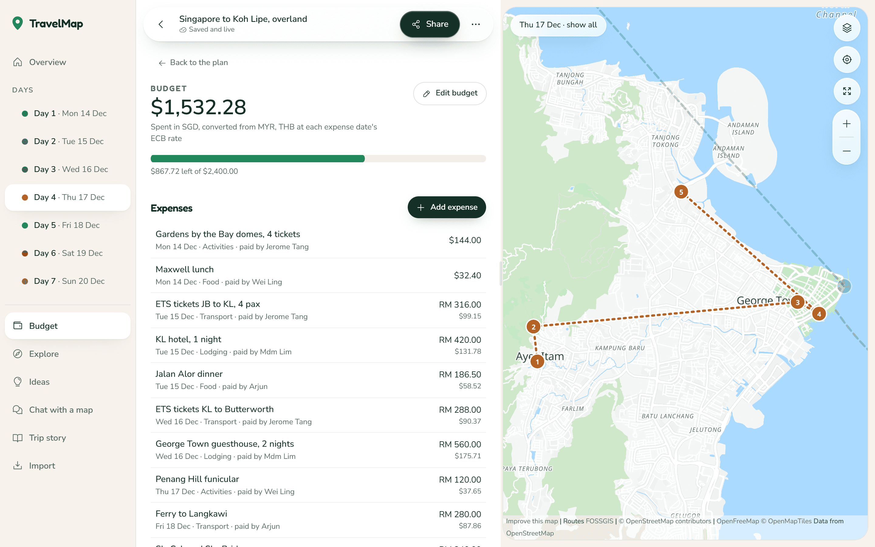
Task: Click the RM 560.00 amount
Action: coord(460,444)
